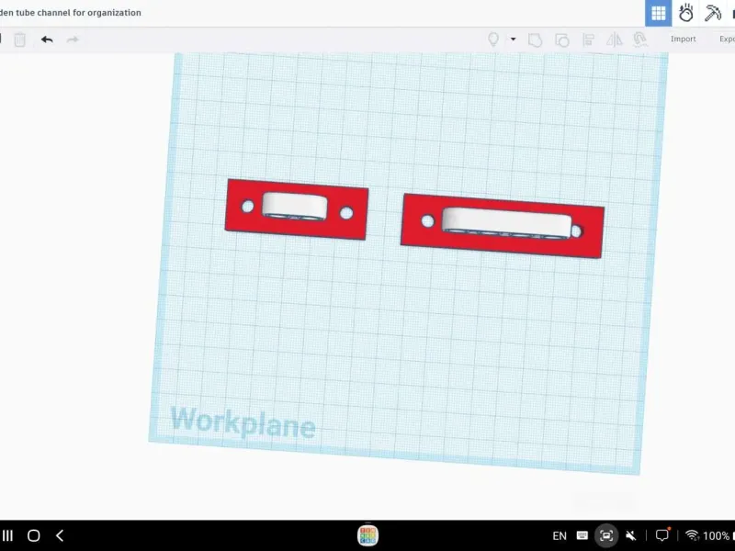Screen dimensions: 735x551
Task: Undo the last action
Action: click(47, 39)
